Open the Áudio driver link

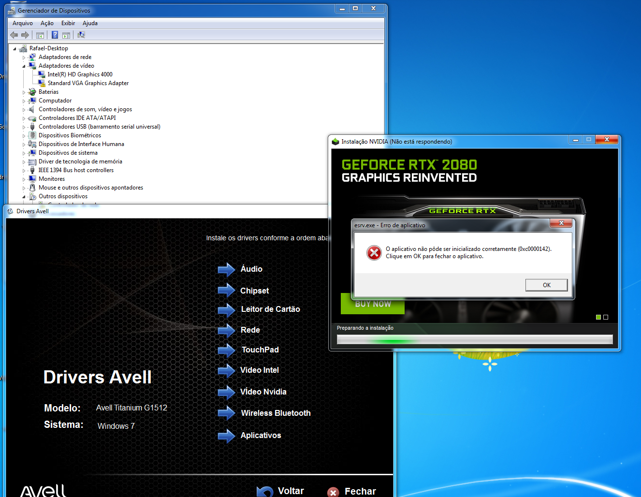pos(251,269)
